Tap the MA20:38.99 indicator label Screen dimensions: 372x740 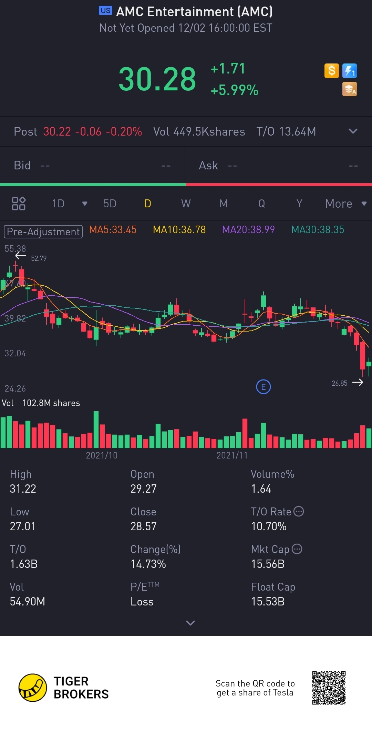249,230
